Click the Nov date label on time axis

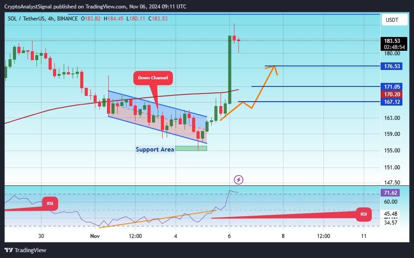click(95, 236)
